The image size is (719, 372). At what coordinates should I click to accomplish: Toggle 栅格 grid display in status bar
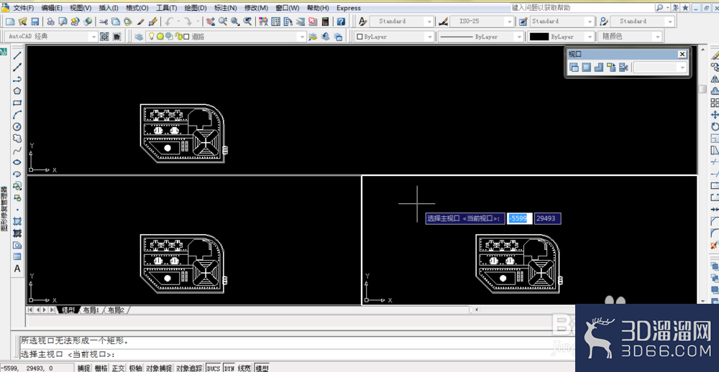(x=101, y=368)
